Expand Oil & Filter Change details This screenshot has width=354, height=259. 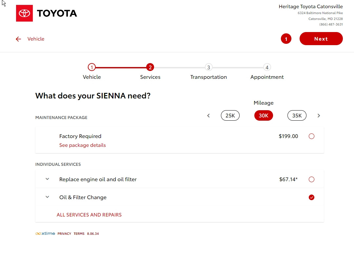[x=47, y=197]
